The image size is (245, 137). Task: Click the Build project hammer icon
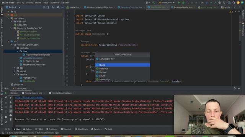coord(154,3)
